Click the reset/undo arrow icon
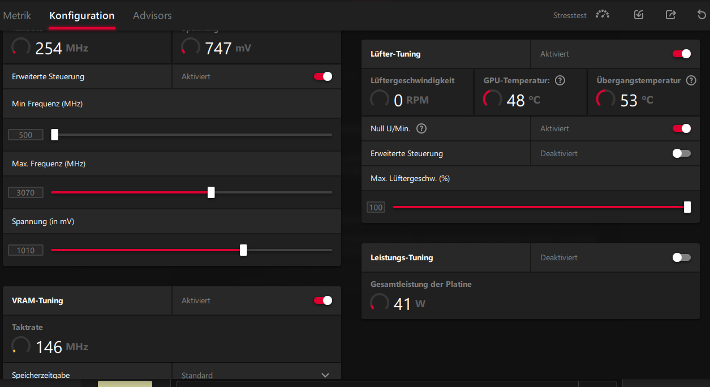The width and height of the screenshot is (710, 387). (x=702, y=15)
